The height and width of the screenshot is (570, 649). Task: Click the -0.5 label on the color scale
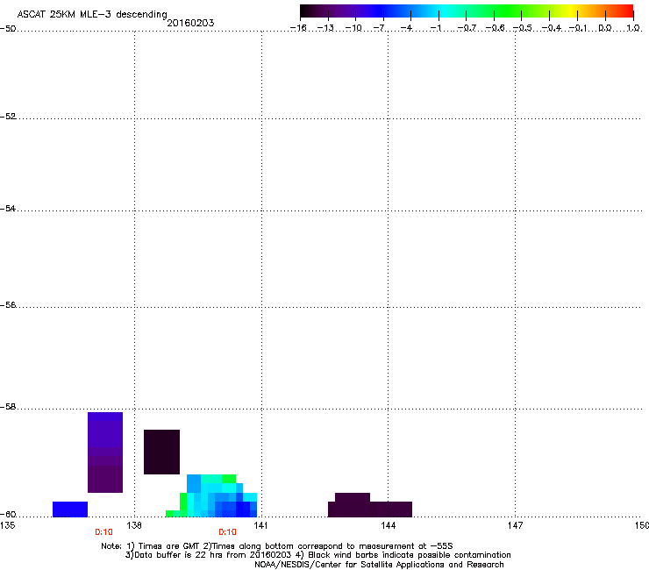(x=523, y=28)
